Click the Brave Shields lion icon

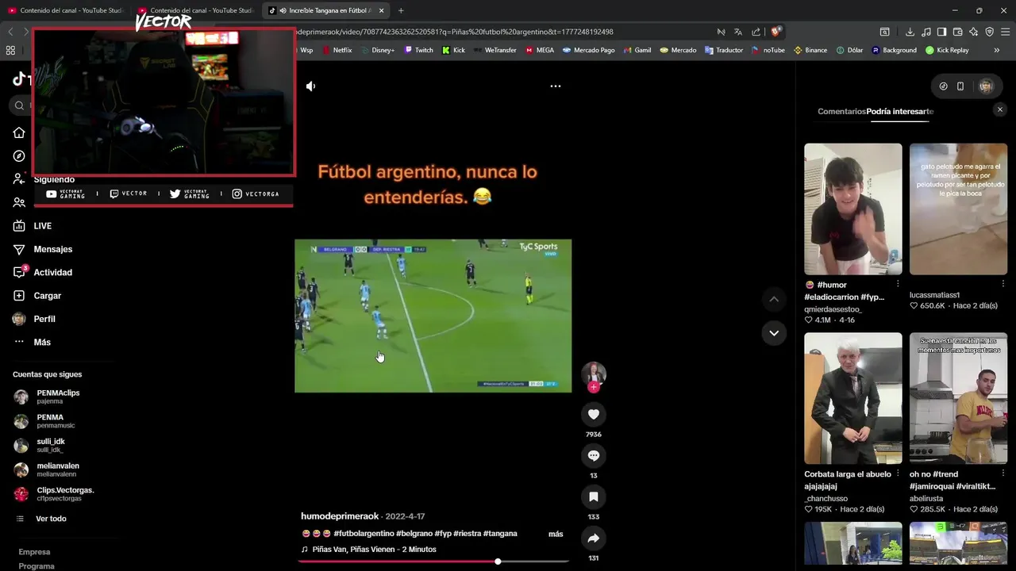776,32
